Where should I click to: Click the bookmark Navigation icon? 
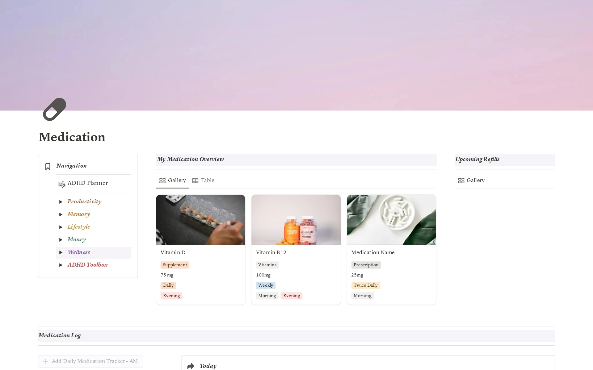(x=48, y=166)
